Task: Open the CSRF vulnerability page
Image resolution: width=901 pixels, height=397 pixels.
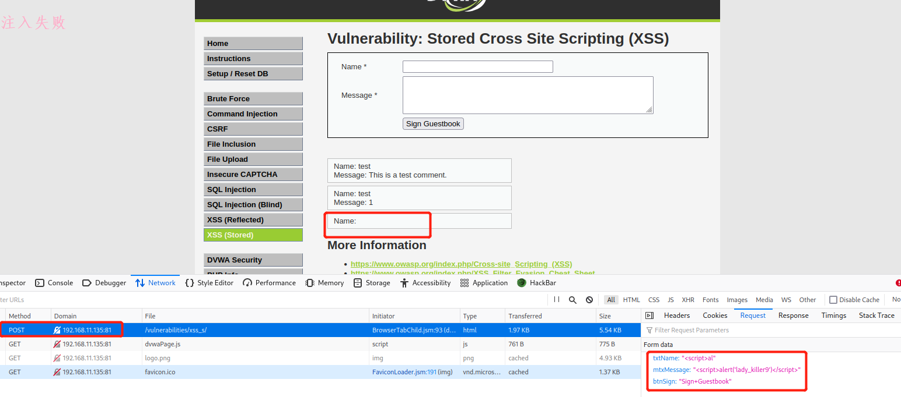Action: tap(253, 129)
